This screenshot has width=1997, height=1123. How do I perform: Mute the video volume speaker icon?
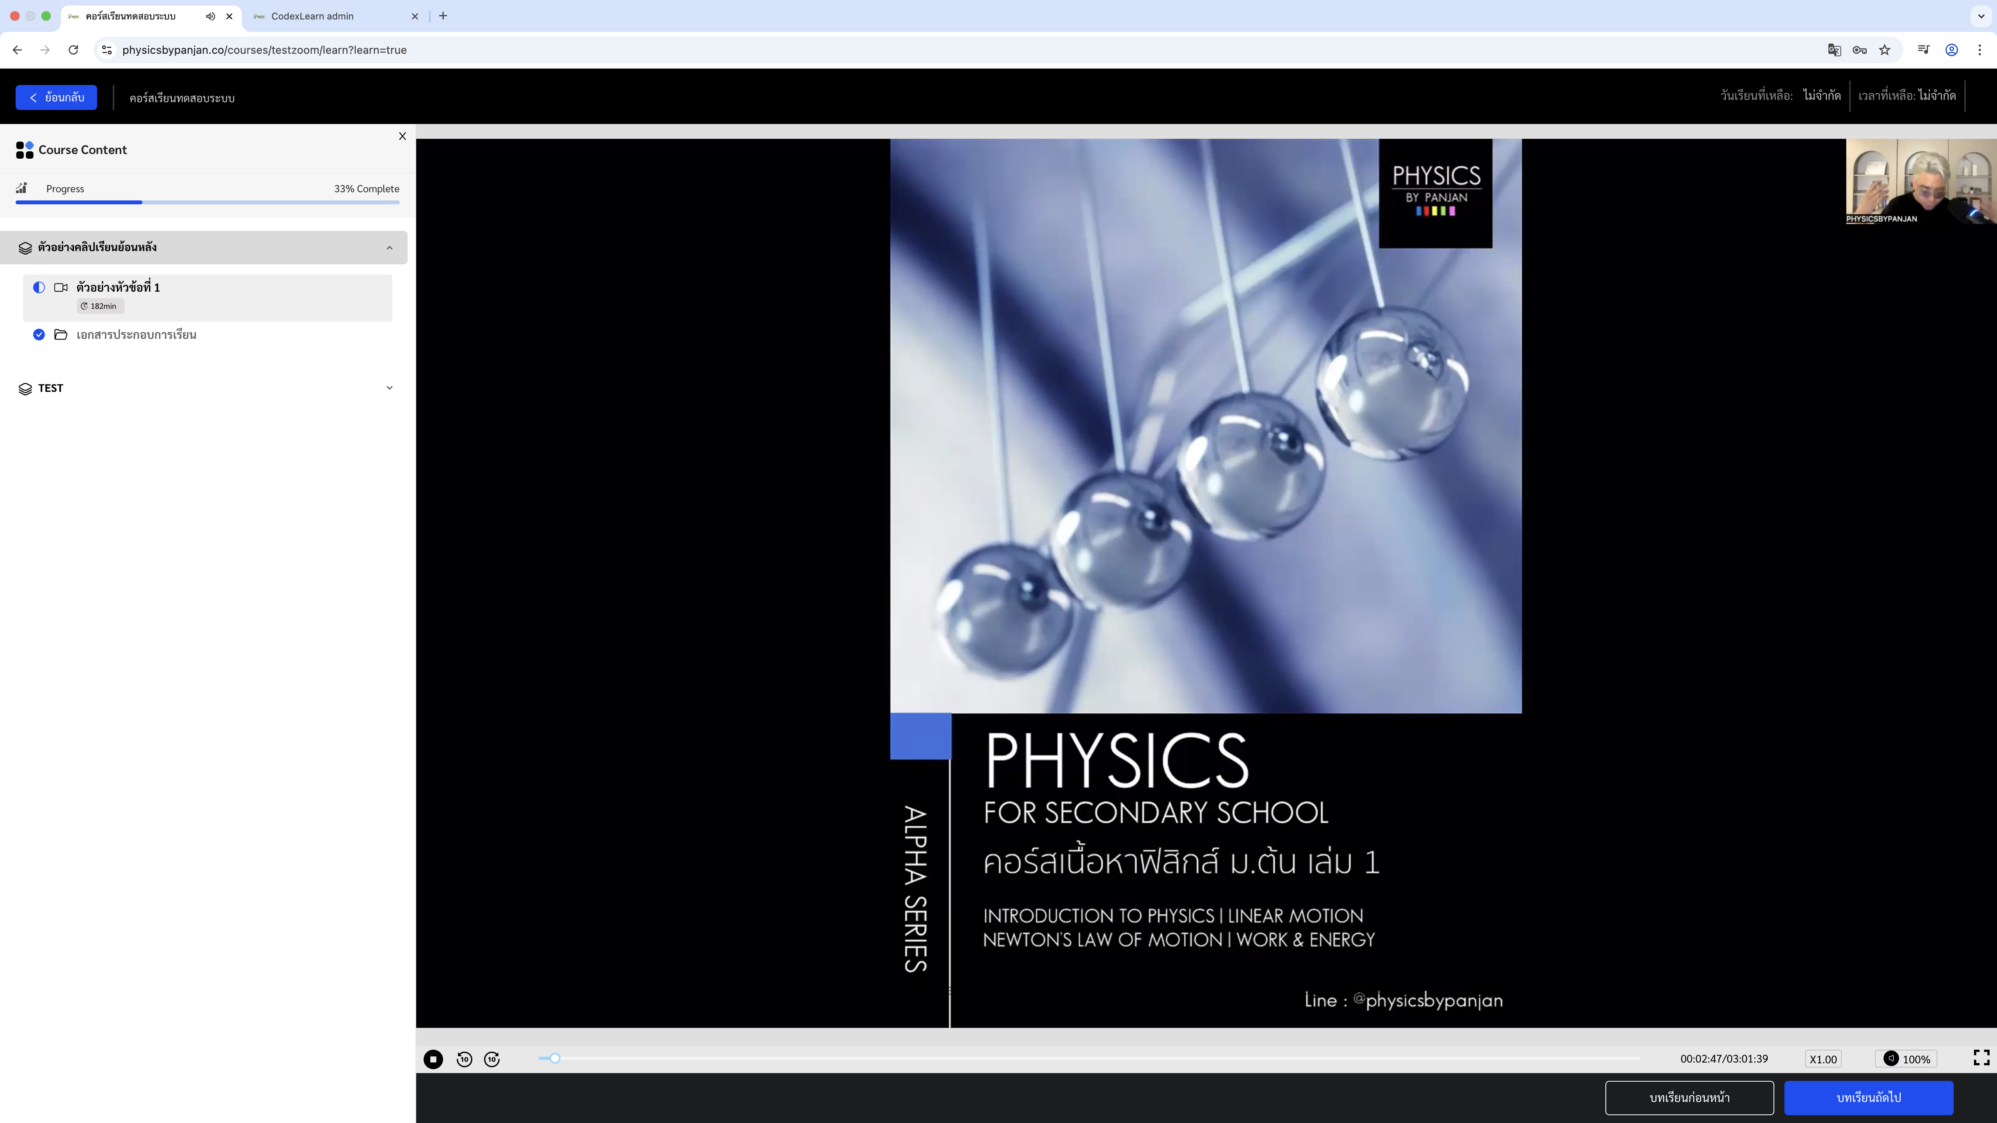coord(1891,1058)
